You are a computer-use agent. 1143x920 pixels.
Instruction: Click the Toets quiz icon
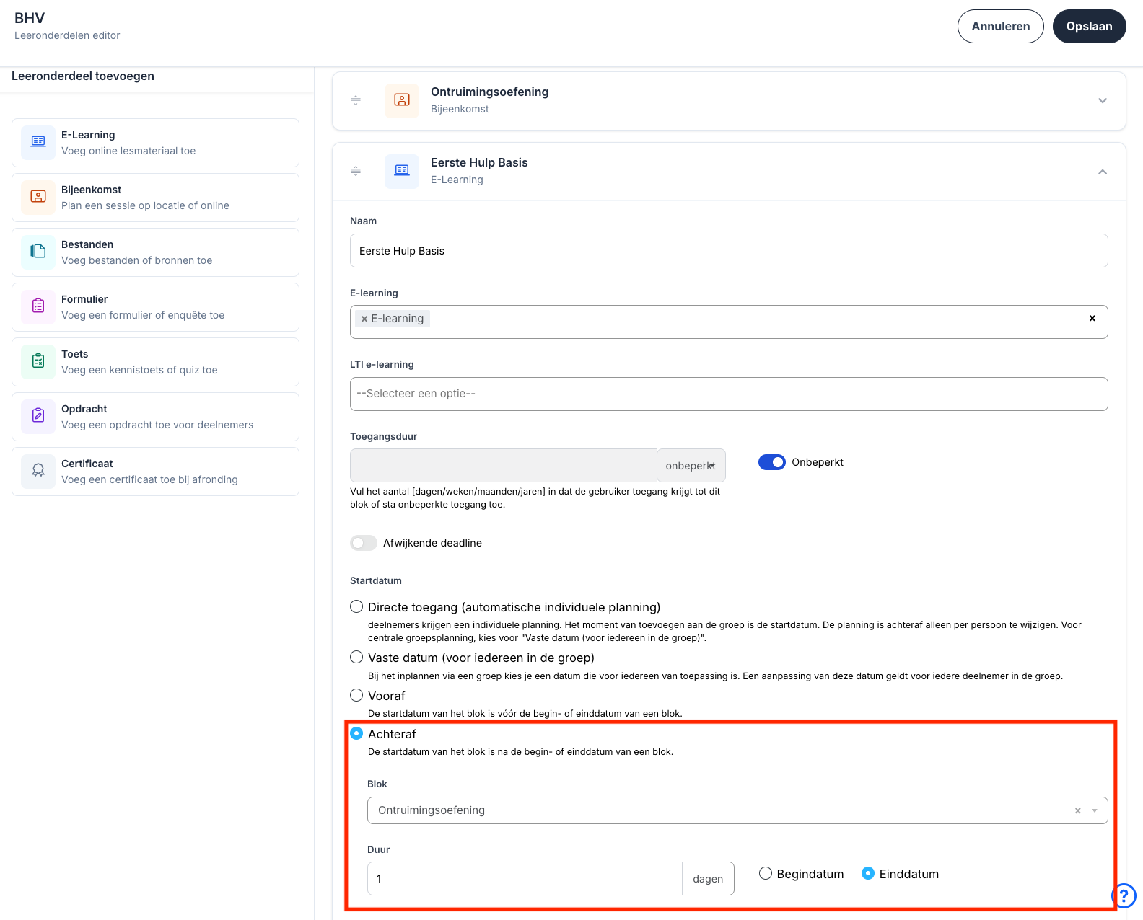38,361
